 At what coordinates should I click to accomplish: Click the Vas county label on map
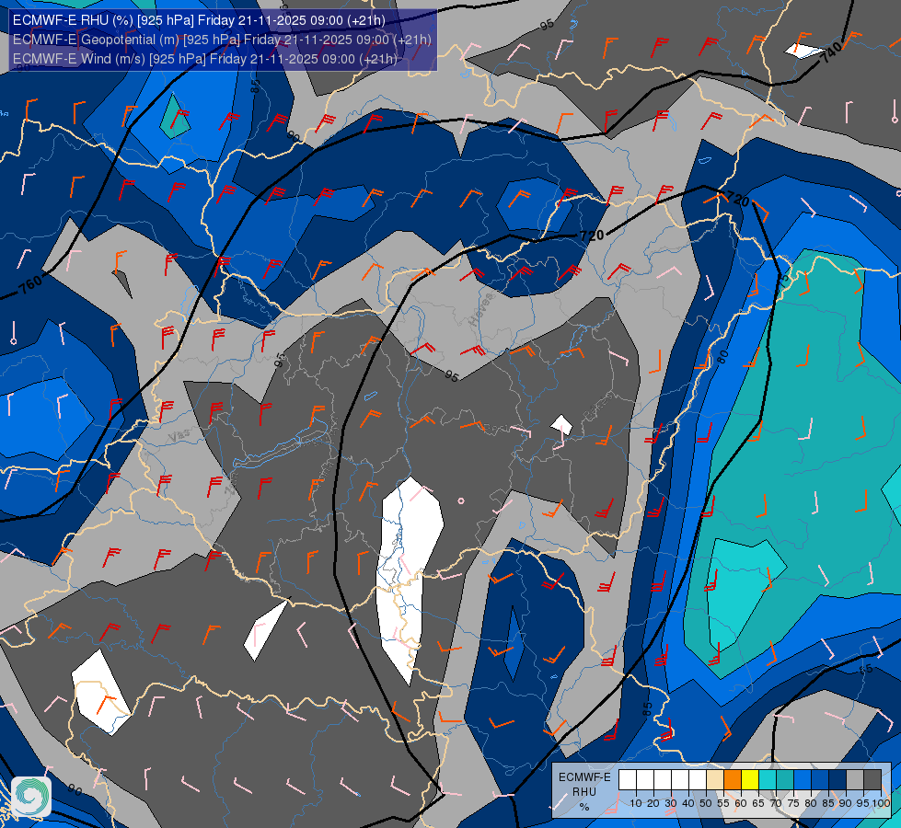pyautogui.click(x=179, y=437)
